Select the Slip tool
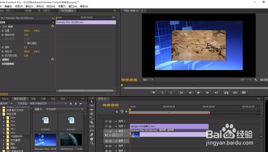 click(92, 126)
